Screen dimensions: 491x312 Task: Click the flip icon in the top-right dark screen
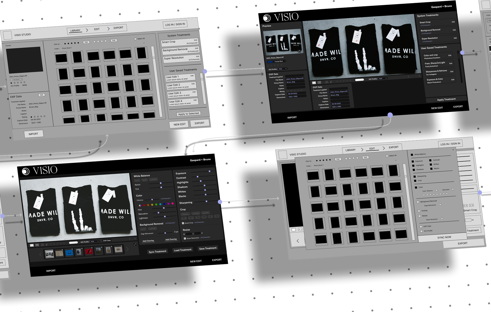[x=327, y=82]
